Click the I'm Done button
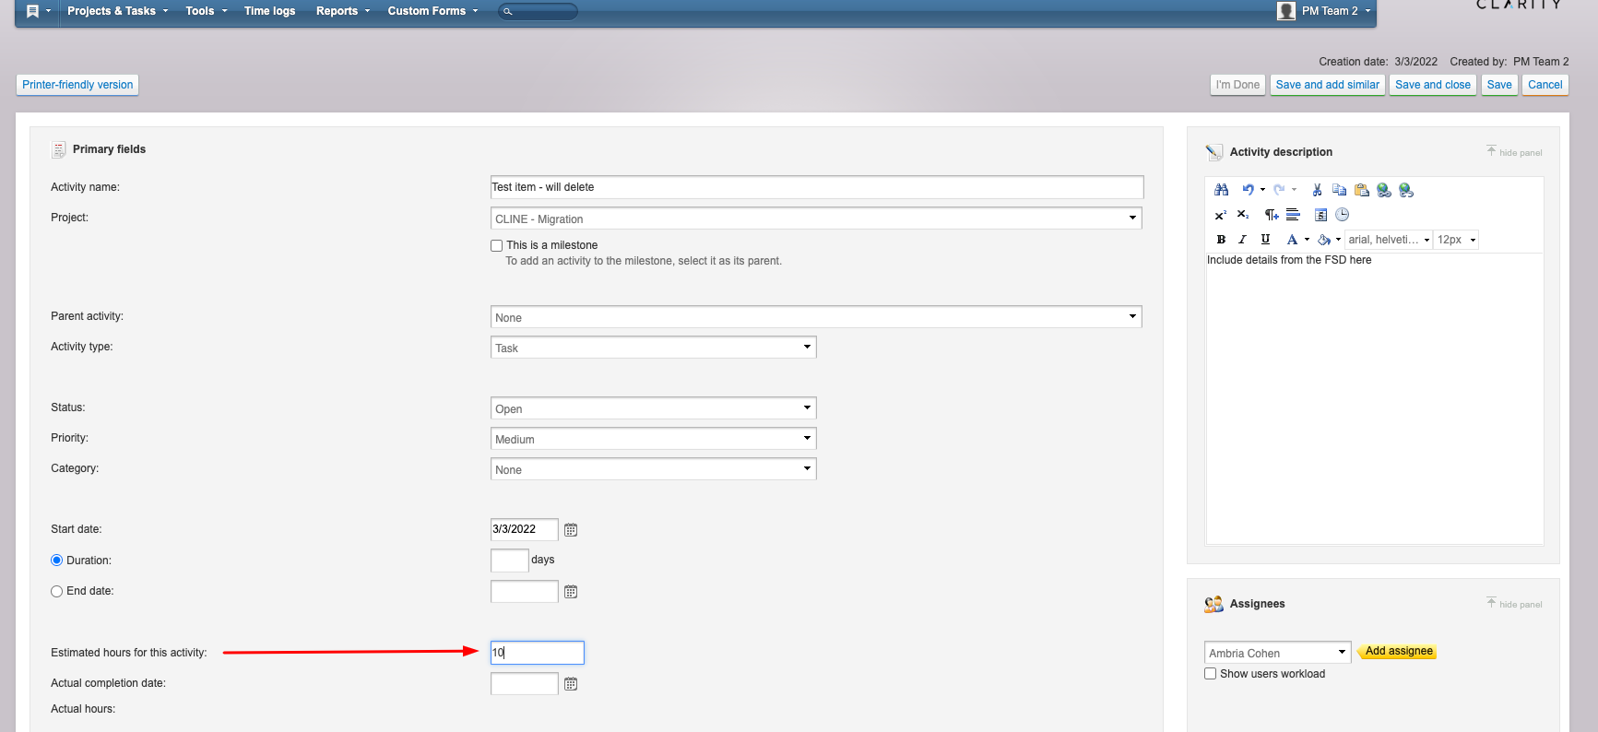The image size is (1598, 732). 1237,85
